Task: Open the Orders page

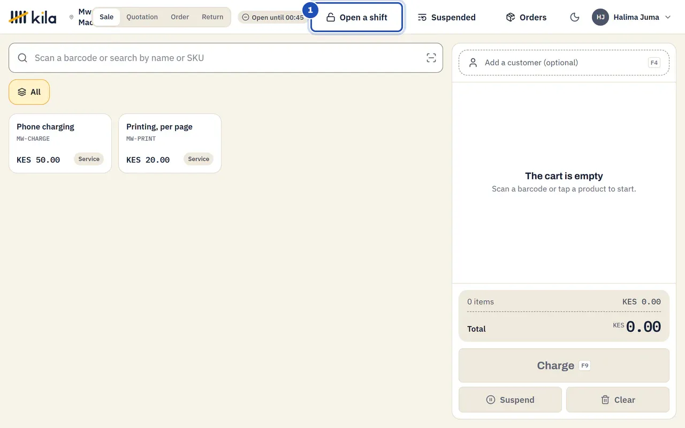Action: (x=526, y=17)
